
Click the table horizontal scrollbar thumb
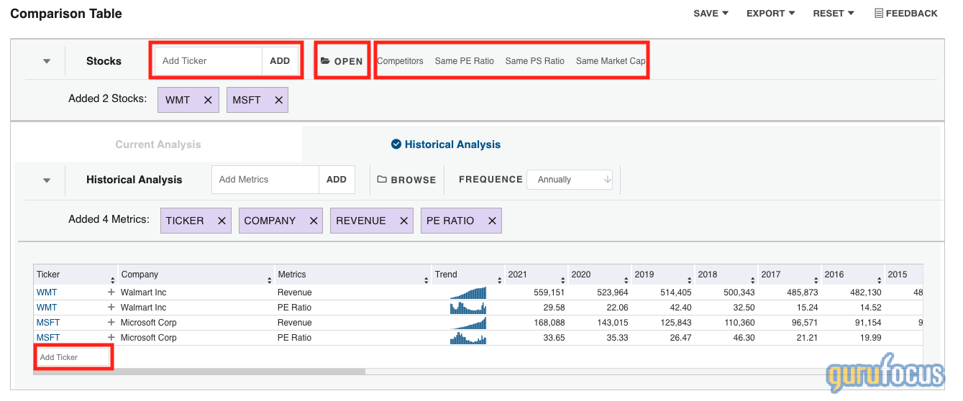[200, 372]
